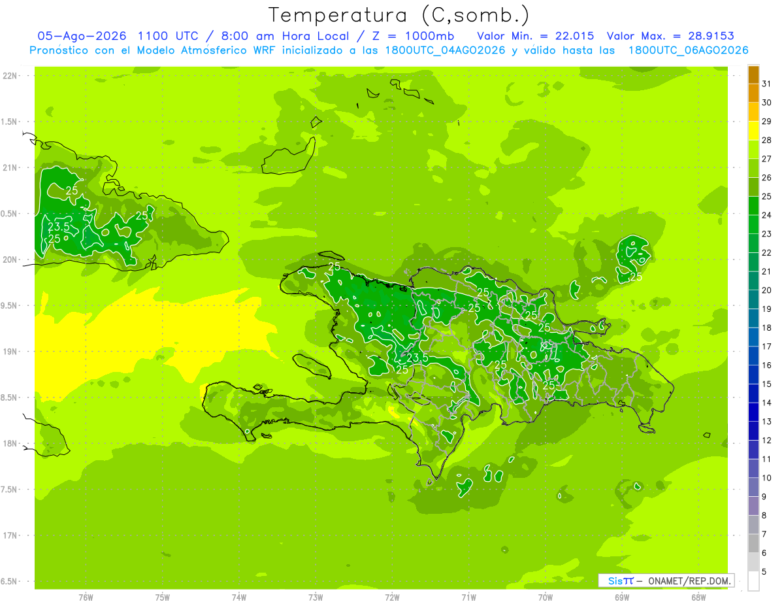Click the blue legend swatch between 14 and 15
Image resolution: width=784 pixels, height=606 pixels.
pyautogui.click(x=753, y=394)
